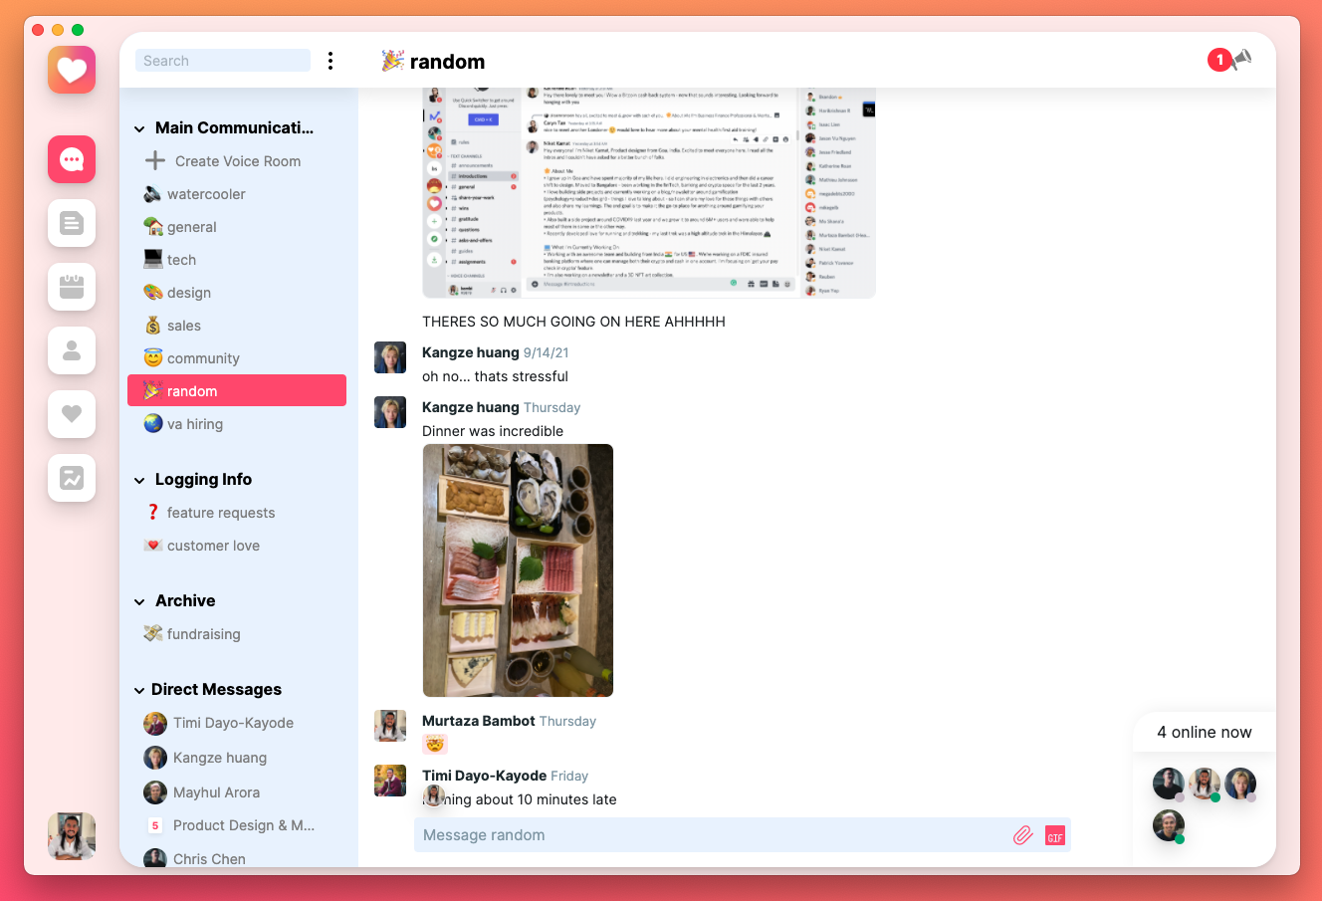Click the plus icon for Create Voice Room

click(155, 160)
